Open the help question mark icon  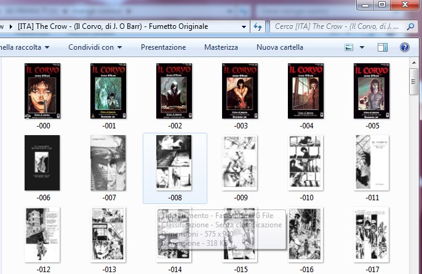click(405, 47)
